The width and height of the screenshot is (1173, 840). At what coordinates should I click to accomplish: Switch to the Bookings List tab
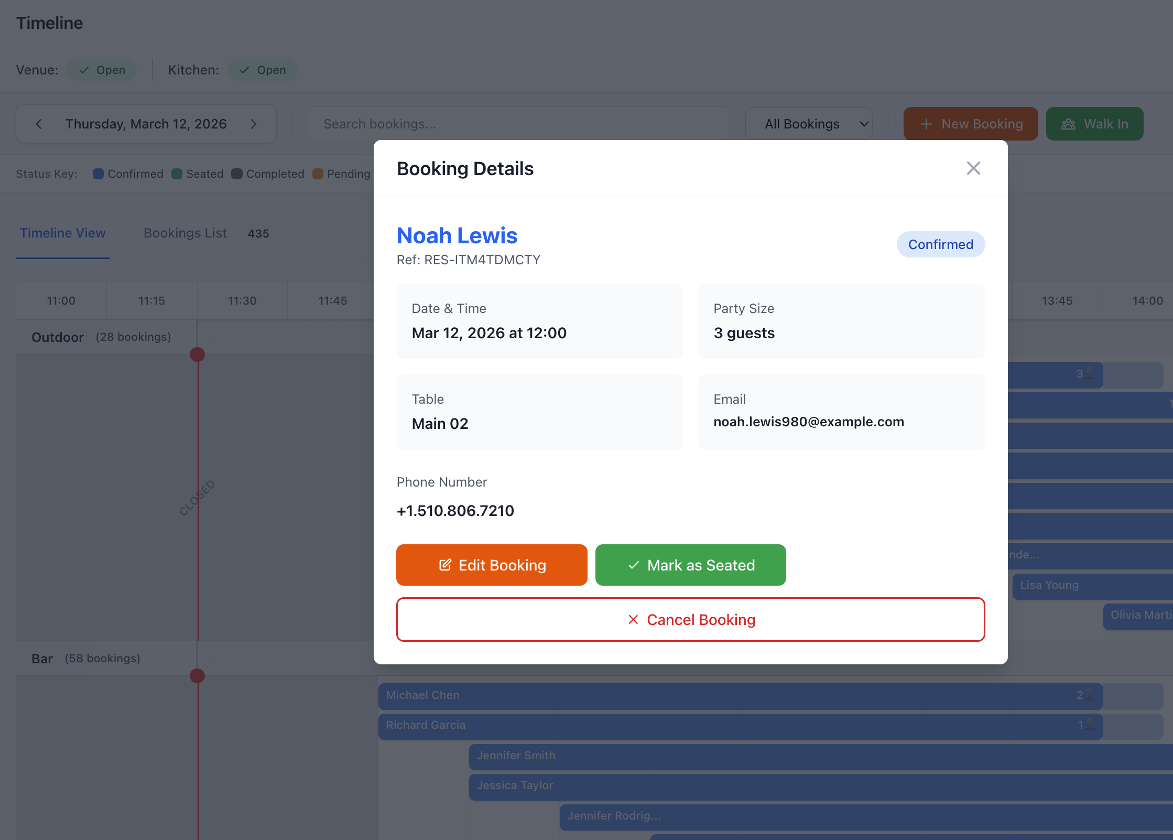pyautogui.click(x=185, y=233)
